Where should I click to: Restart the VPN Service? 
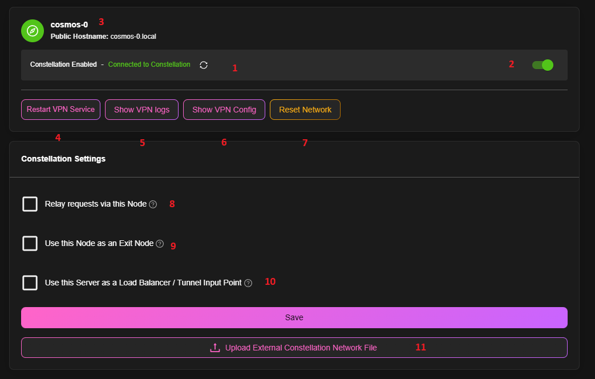(x=61, y=110)
